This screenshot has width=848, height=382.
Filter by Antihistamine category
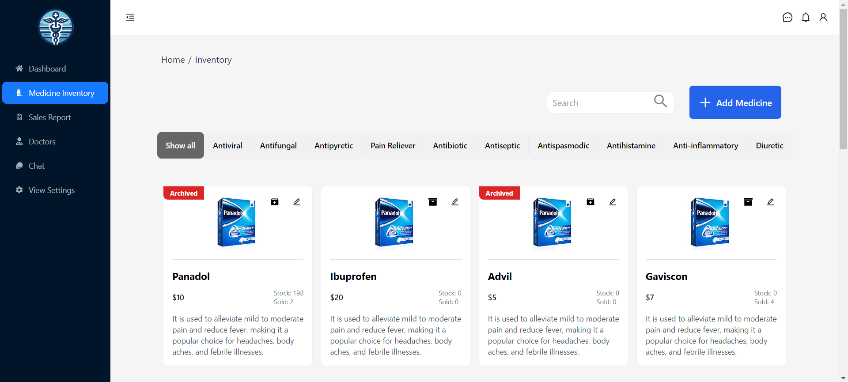click(x=631, y=145)
